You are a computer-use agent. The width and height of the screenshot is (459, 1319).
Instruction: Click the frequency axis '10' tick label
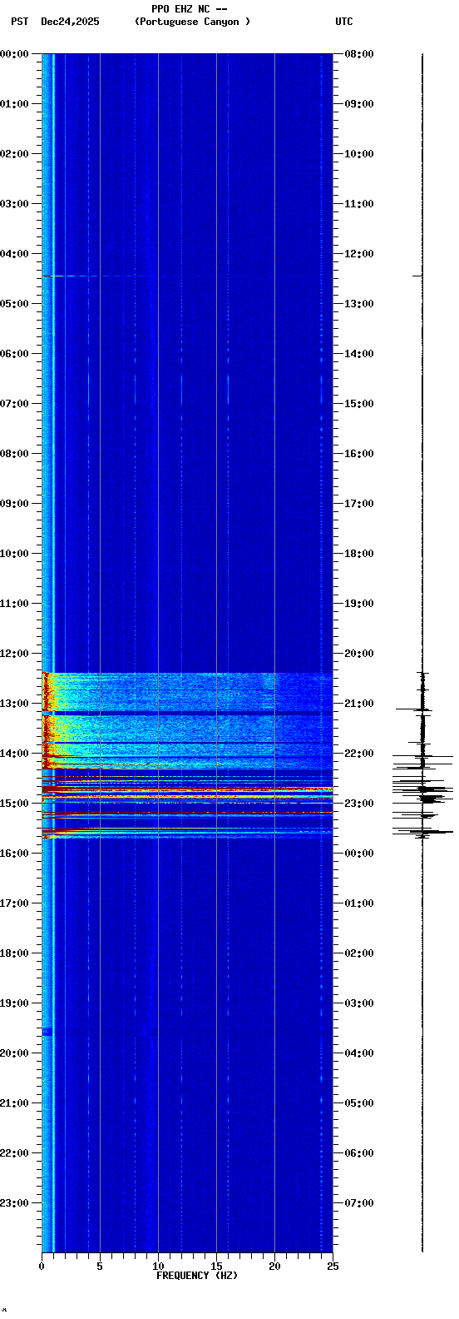tap(158, 1267)
